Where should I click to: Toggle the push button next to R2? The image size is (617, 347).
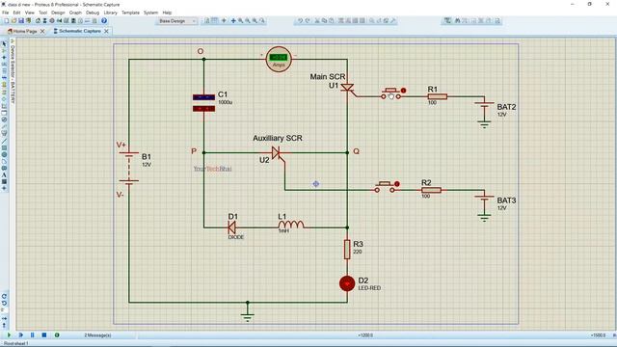[385, 187]
